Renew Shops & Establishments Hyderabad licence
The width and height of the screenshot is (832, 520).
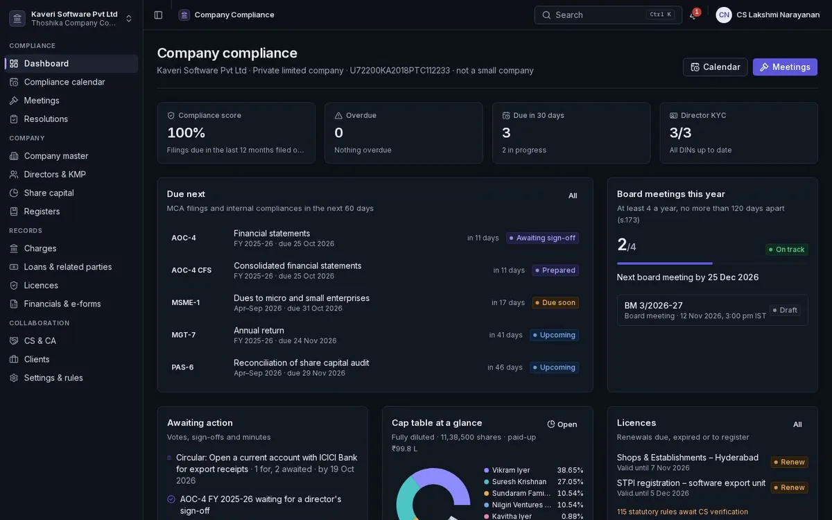click(789, 462)
